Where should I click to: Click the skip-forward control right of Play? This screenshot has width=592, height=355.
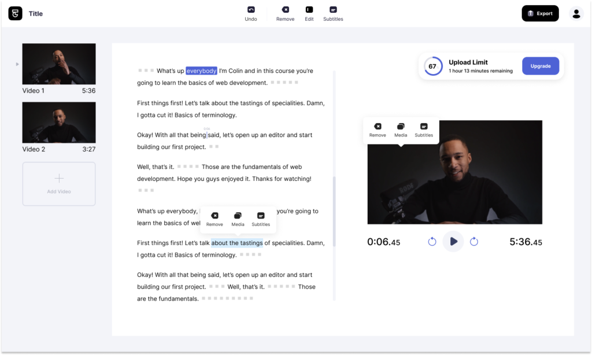pyautogui.click(x=474, y=242)
